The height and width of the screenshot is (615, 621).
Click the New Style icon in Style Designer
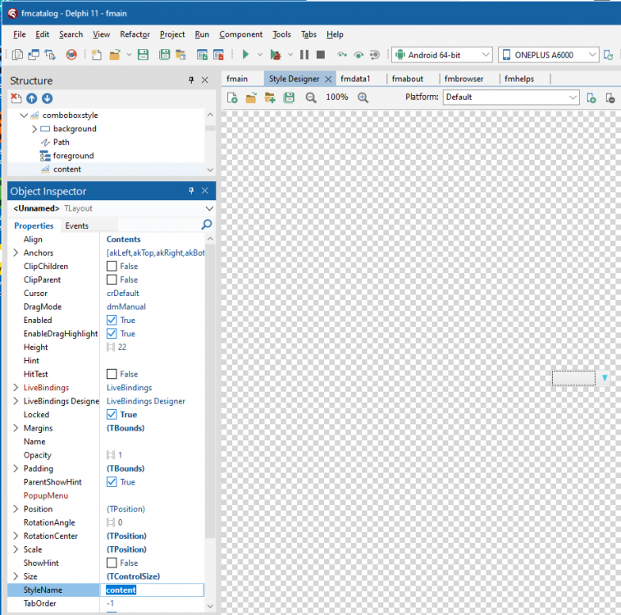(232, 98)
